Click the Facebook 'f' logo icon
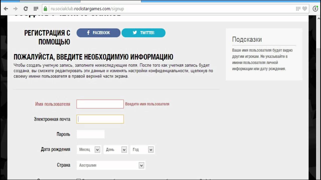 tap(88, 33)
